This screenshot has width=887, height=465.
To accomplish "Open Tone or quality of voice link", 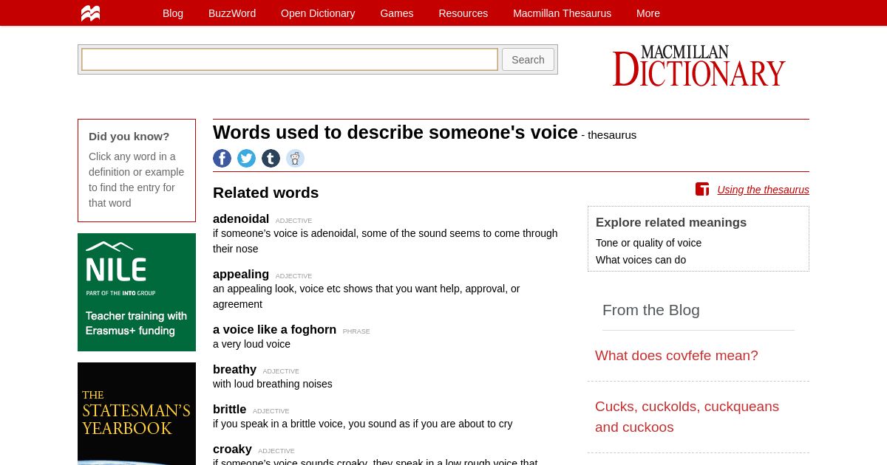I will [x=648, y=243].
